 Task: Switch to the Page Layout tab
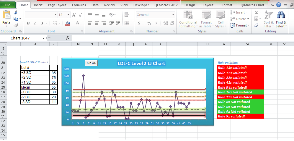coord(57,5)
